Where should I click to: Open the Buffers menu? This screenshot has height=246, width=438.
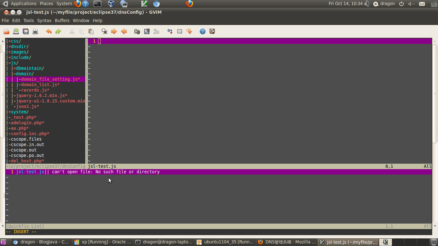(62, 20)
